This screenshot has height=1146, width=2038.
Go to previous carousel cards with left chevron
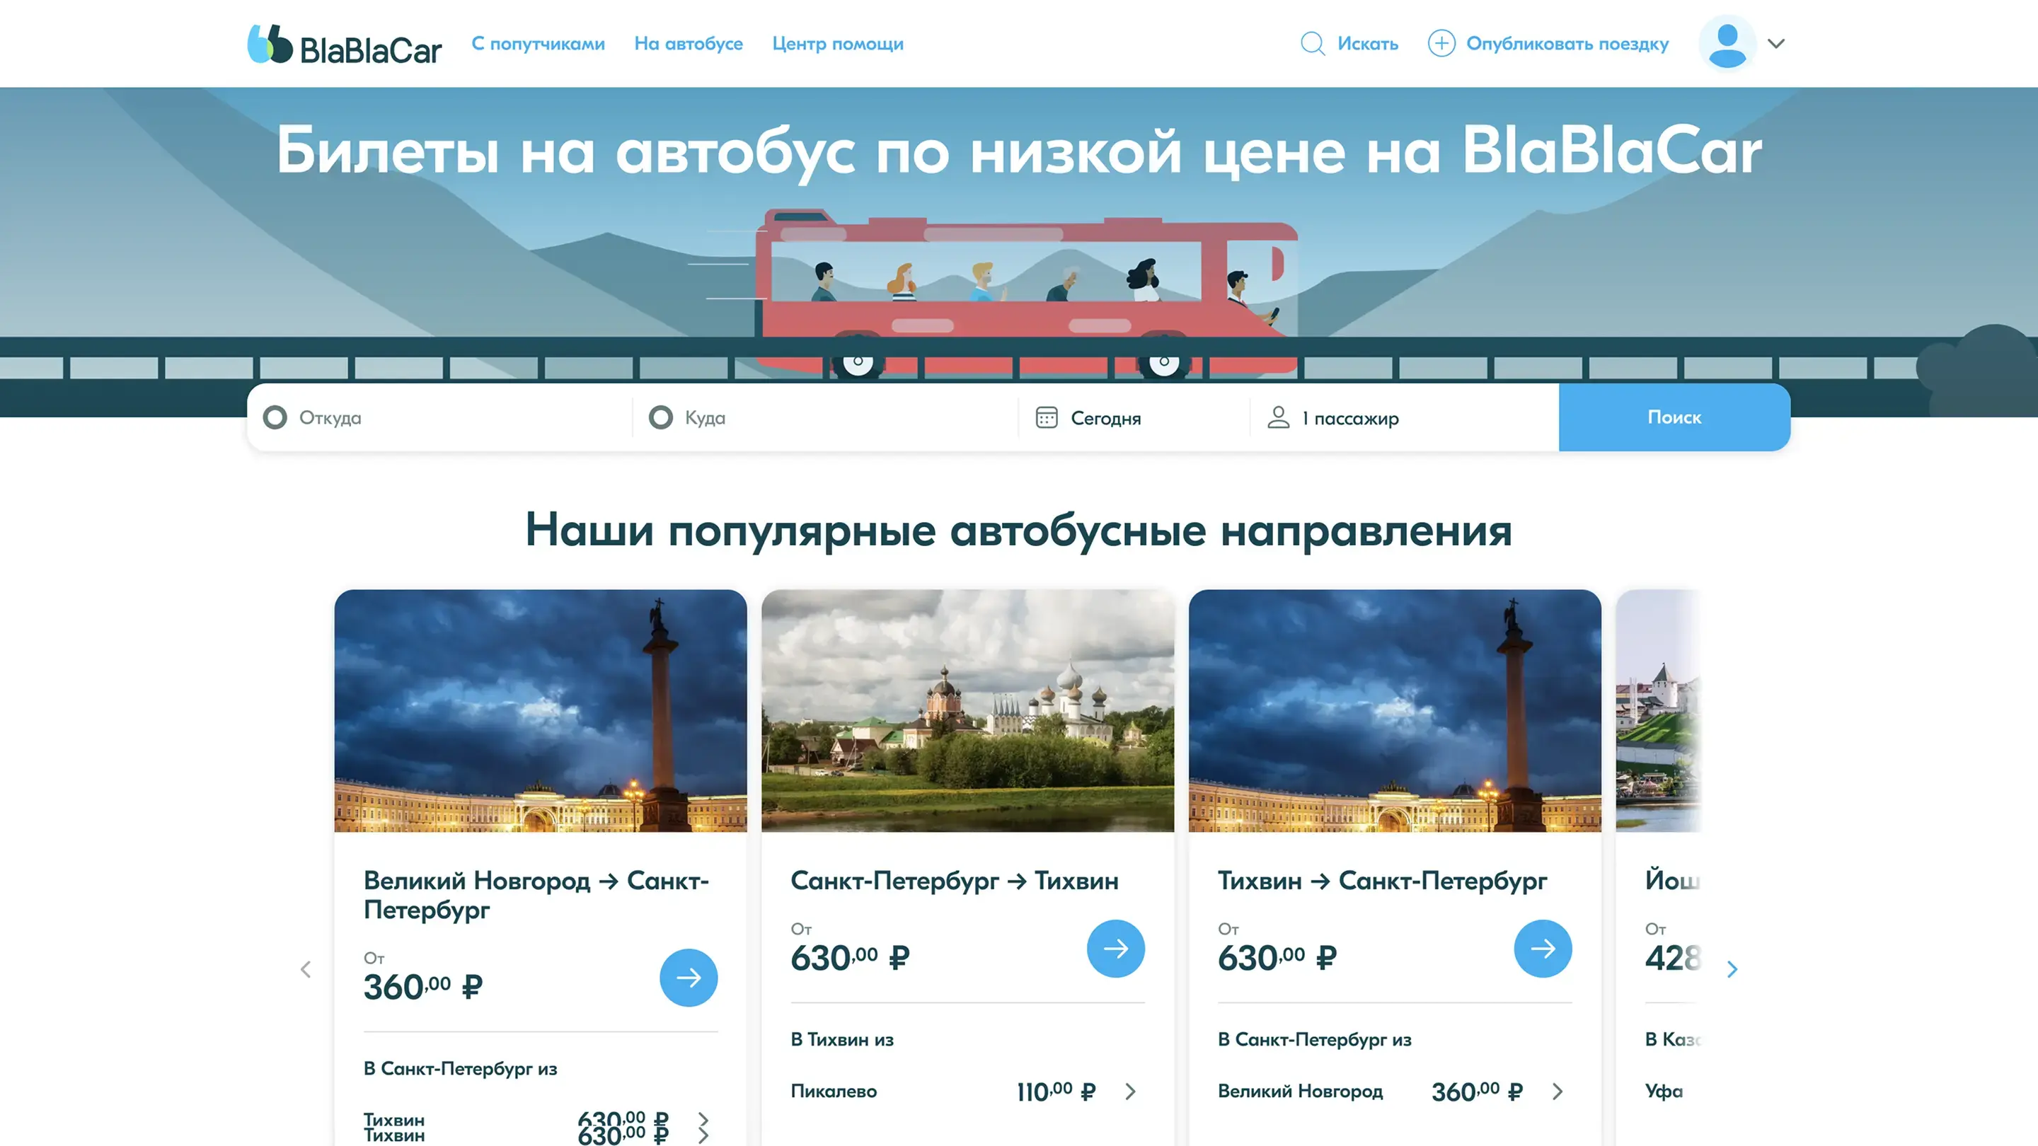click(306, 970)
